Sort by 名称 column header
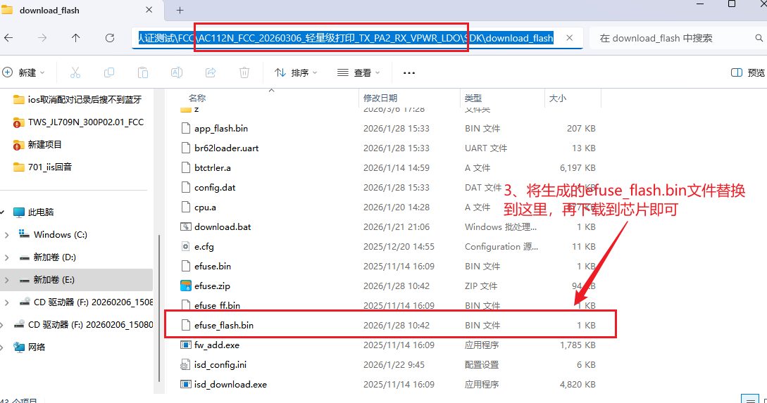Image resolution: width=767 pixels, height=403 pixels. [x=197, y=98]
